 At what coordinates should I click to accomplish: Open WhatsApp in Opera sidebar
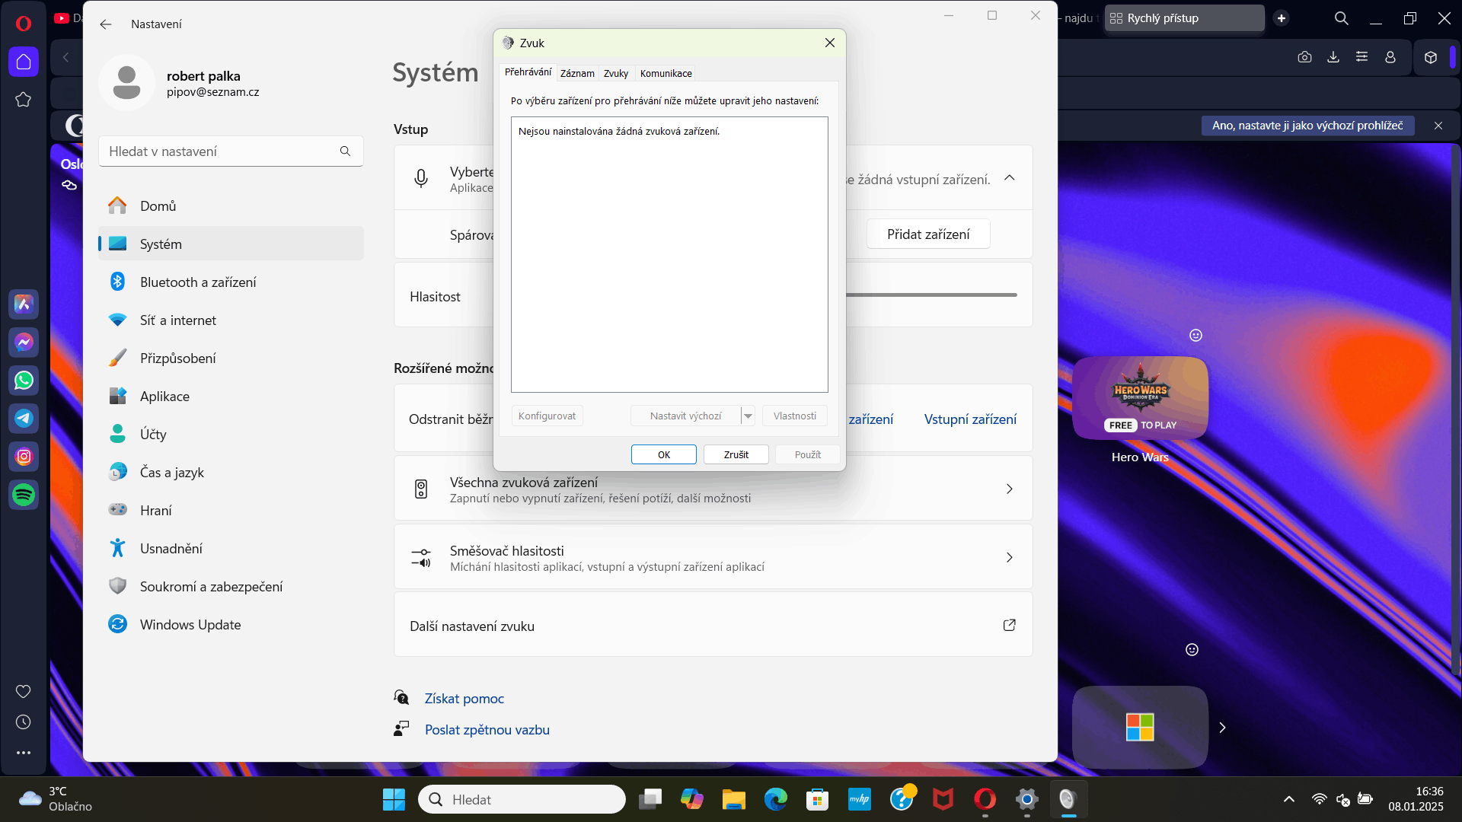(24, 381)
